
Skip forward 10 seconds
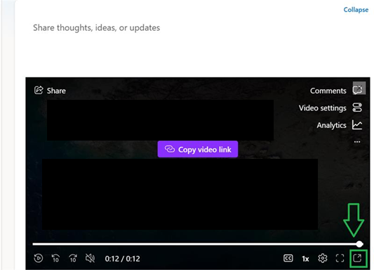pyautogui.click(x=73, y=258)
